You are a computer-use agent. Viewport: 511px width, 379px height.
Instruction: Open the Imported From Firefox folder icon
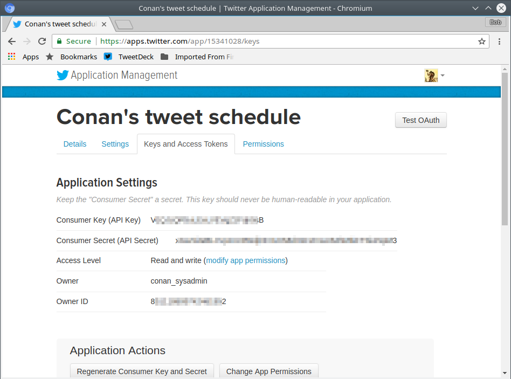(164, 57)
